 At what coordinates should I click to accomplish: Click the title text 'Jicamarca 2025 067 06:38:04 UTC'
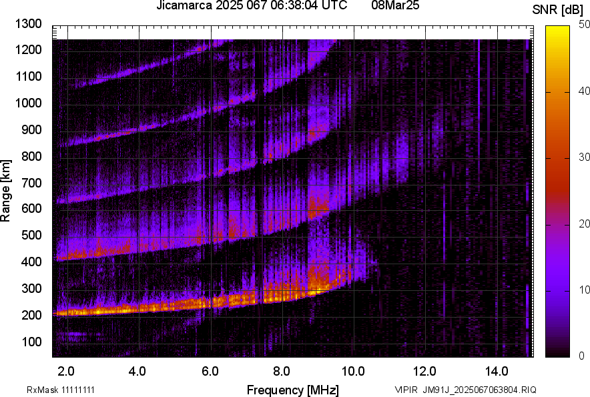[252, 5]
